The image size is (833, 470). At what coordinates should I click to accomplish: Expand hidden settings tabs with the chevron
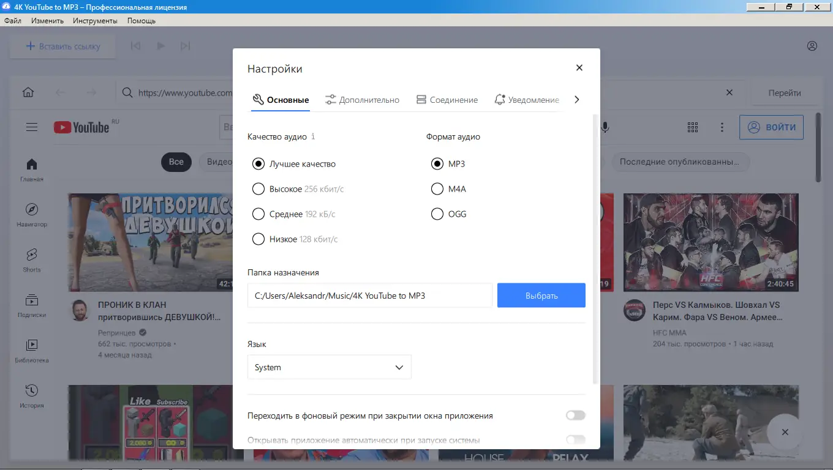[576, 99]
